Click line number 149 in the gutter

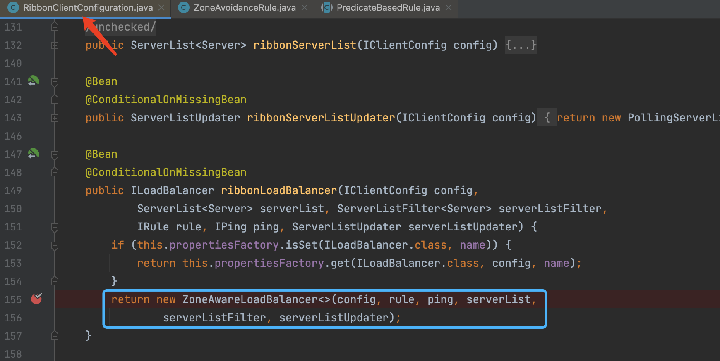[13, 190]
